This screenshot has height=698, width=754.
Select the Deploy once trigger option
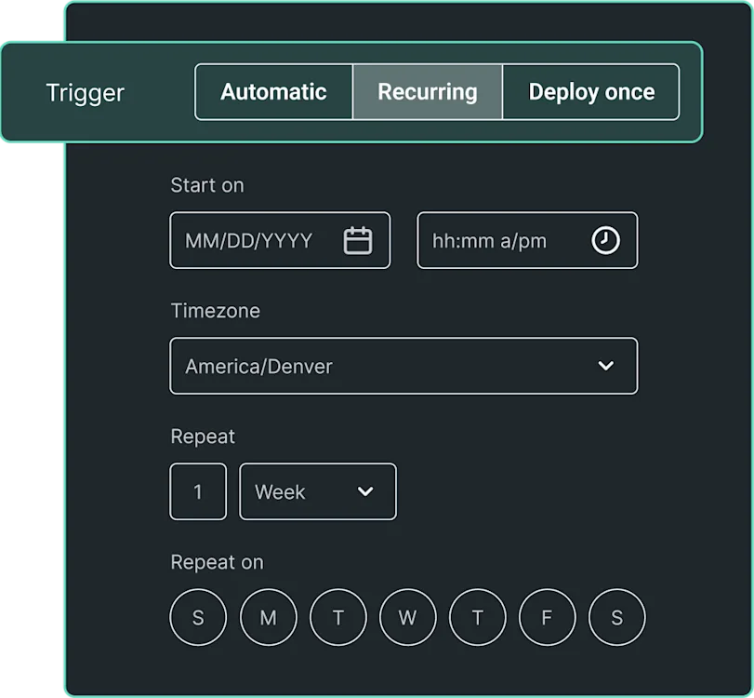point(591,92)
